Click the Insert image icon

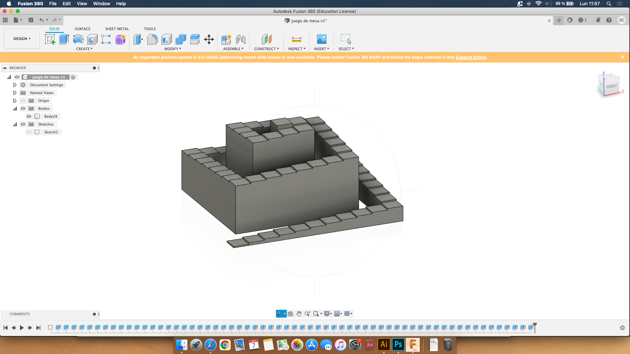click(321, 39)
